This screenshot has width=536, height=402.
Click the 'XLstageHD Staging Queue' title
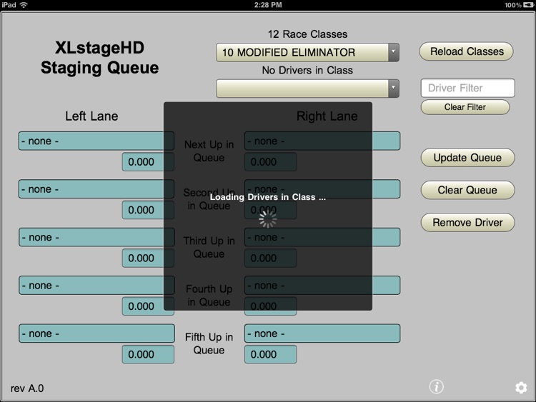[99, 58]
